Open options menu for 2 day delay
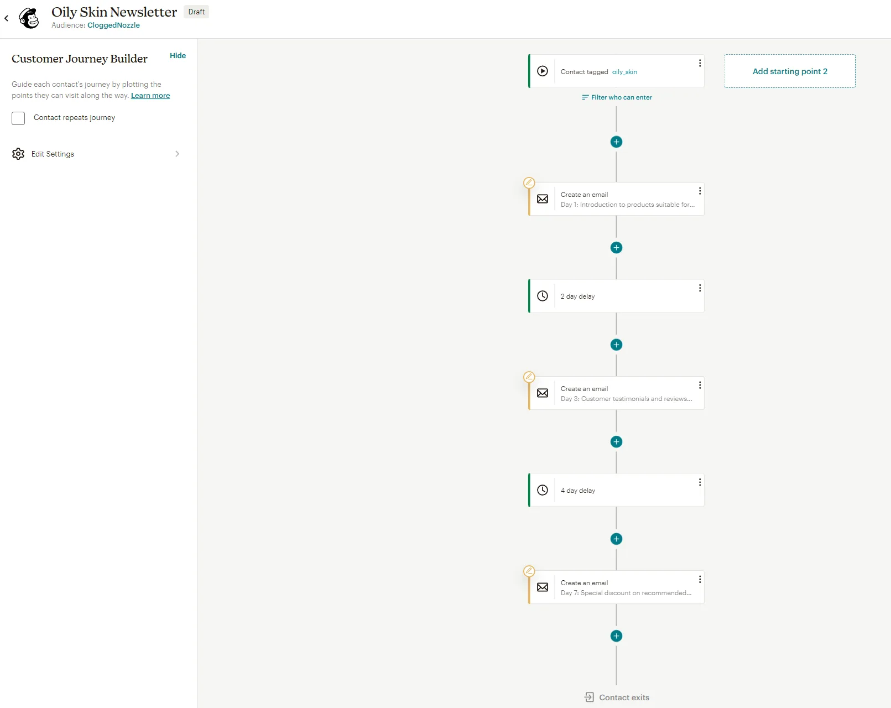 click(x=700, y=288)
